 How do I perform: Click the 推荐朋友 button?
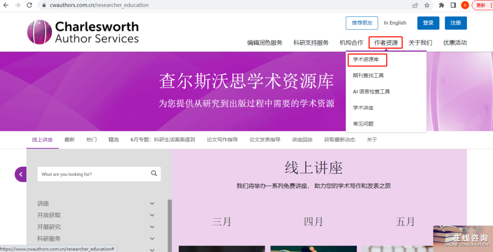tap(362, 23)
